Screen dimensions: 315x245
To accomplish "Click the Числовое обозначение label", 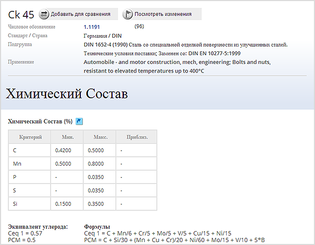I will (32, 27).
